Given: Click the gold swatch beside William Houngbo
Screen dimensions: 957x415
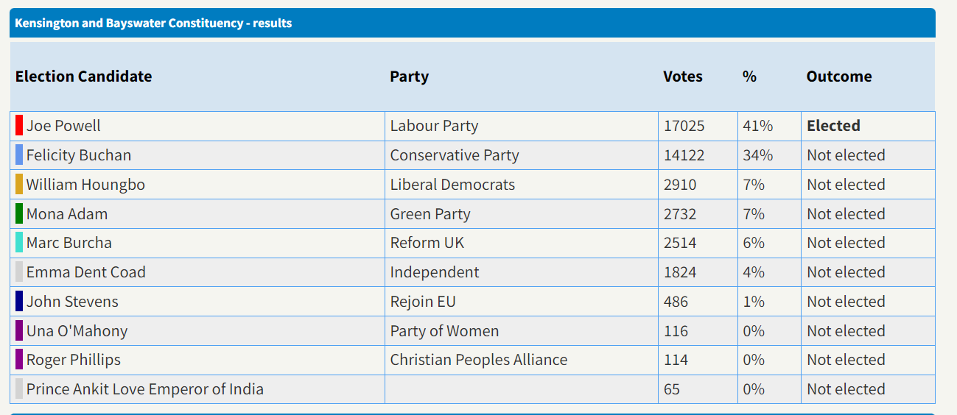Looking at the screenshot, I should point(19,185).
